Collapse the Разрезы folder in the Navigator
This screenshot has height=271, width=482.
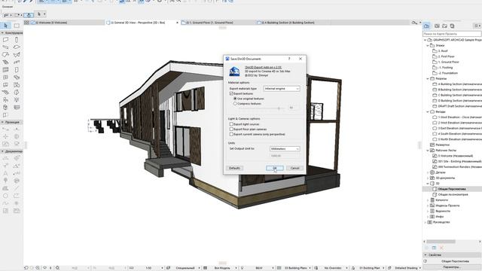tap(428, 78)
